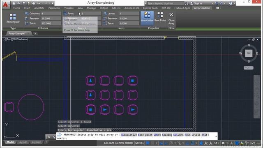
Task: Close the command line with X icon
Action: (x=49, y=137)
